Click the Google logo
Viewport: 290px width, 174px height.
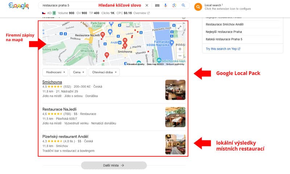tap(18, 6)
